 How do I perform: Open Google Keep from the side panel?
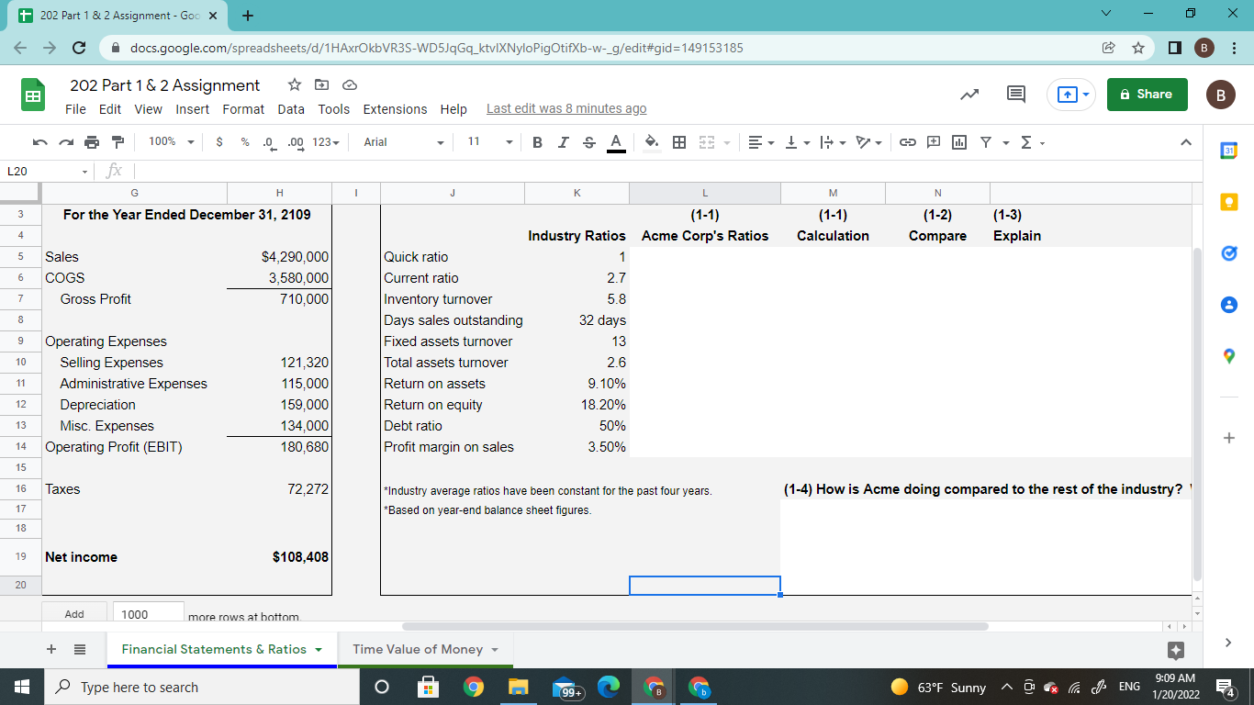[x=1229, y=201]
